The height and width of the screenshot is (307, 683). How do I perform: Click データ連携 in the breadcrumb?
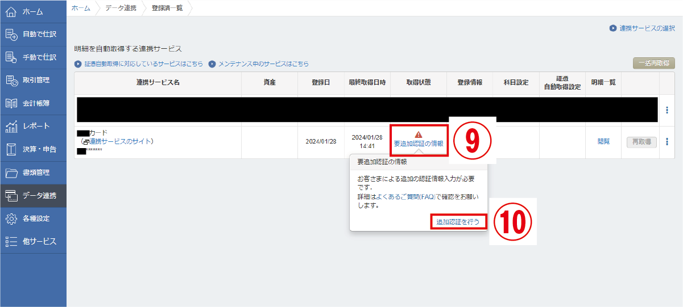[x=121, y=8]
